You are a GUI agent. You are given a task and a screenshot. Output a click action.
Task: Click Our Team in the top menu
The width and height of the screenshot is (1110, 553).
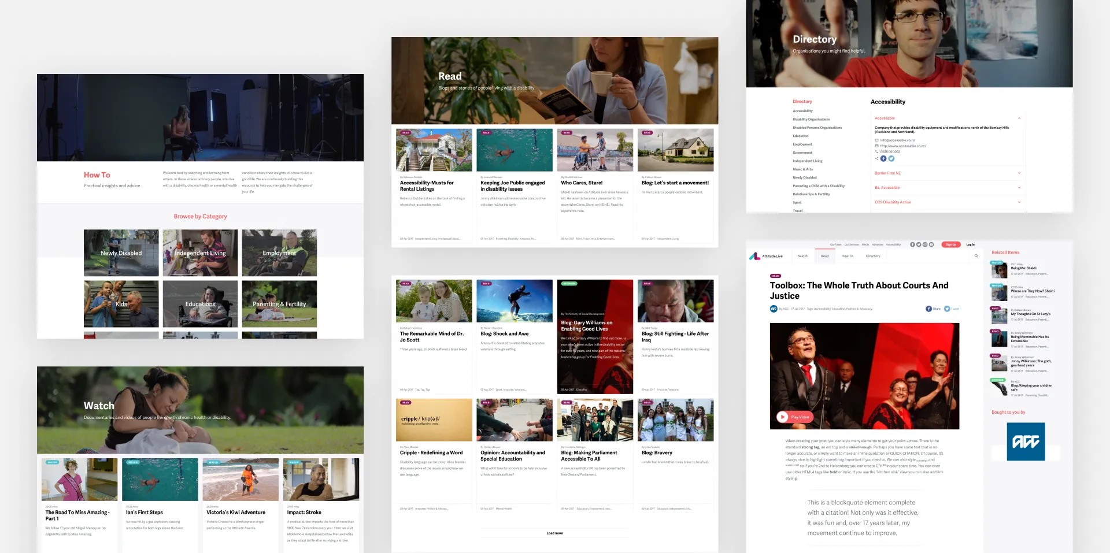(836, 244)
